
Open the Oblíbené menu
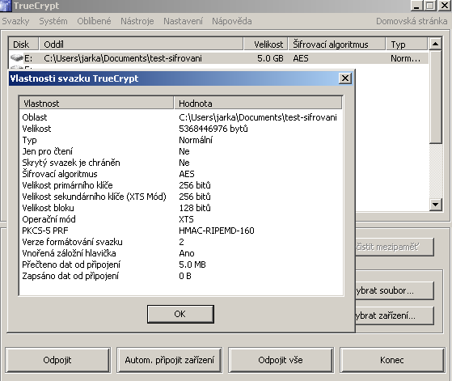point(94,21)
